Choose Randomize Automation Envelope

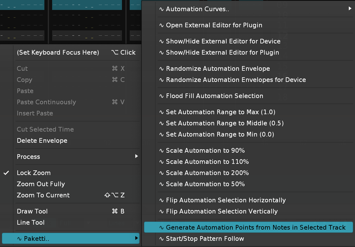(x=218, y=69)
